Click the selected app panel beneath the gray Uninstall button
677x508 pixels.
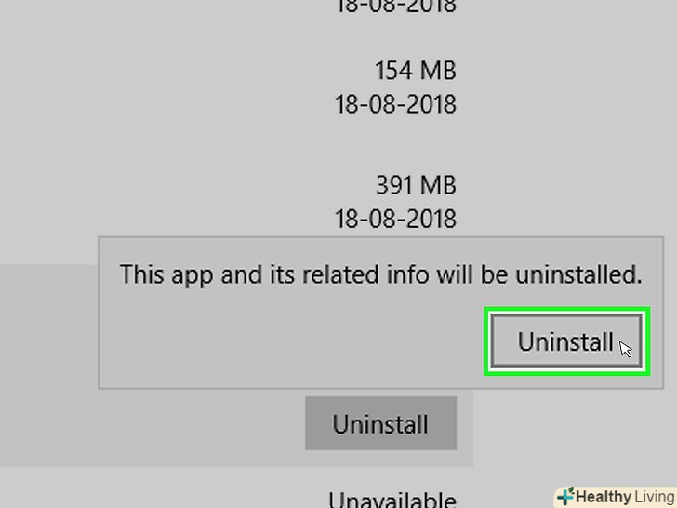pos(236,459)
